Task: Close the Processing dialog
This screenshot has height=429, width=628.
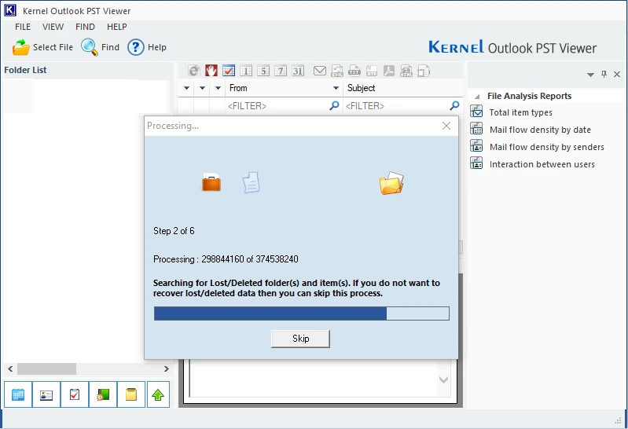Action: click(x=446, y=126)
